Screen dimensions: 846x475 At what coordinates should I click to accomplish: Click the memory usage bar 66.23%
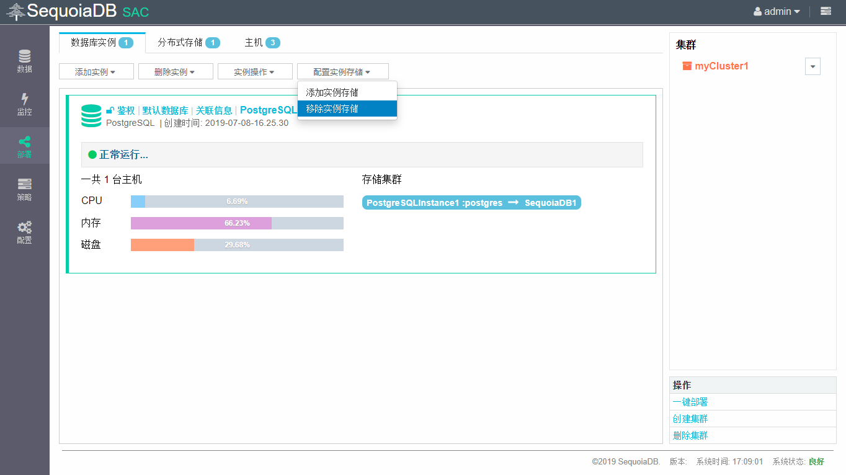point(237,223)
